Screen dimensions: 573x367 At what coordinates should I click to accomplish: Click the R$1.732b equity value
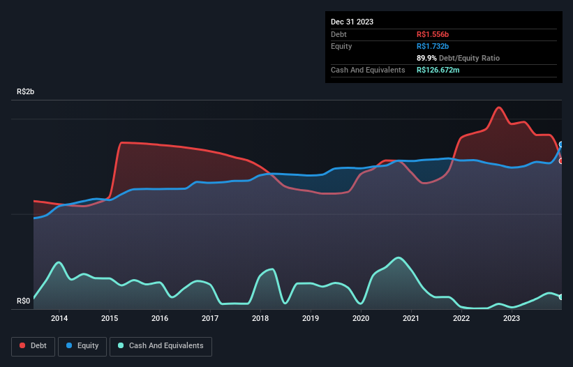click(x=433, y=46)
